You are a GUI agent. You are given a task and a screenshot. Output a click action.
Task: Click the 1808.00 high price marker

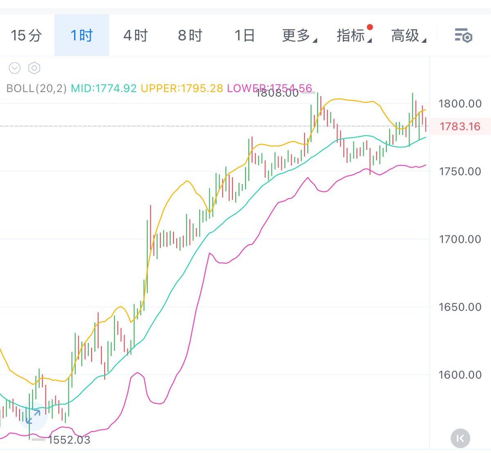click(x=277, y=93)
